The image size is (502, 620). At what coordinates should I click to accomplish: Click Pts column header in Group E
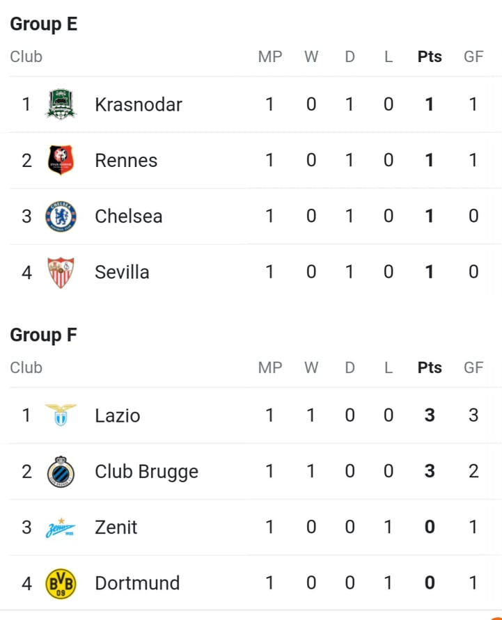pos(430,56)
